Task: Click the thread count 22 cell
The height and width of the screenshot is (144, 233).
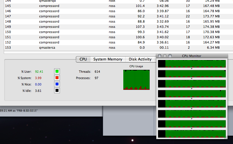Action: [x=188, y=16]
